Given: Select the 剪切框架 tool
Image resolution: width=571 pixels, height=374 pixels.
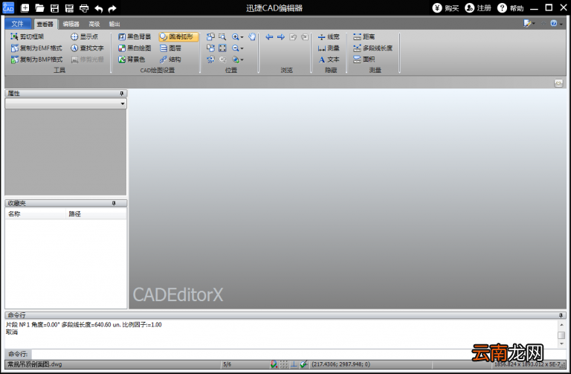Looking at the screenshot, I should coord(28,36).
